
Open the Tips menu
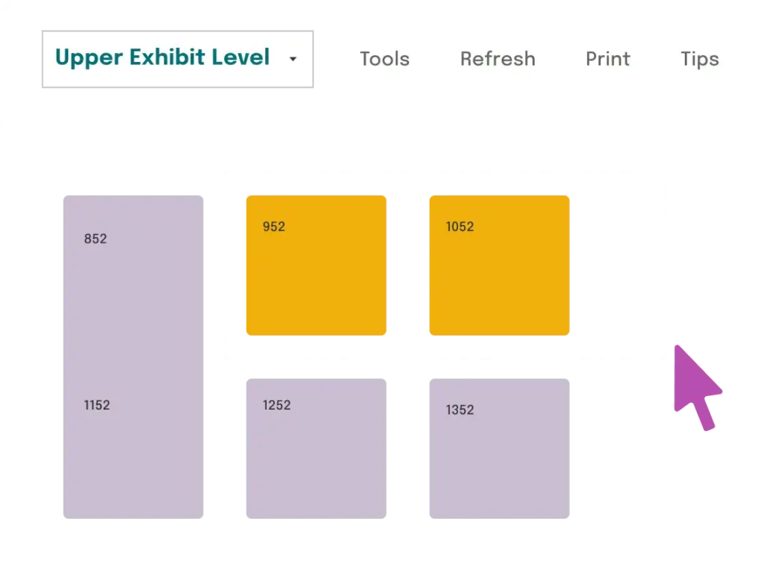pos(699,59)
